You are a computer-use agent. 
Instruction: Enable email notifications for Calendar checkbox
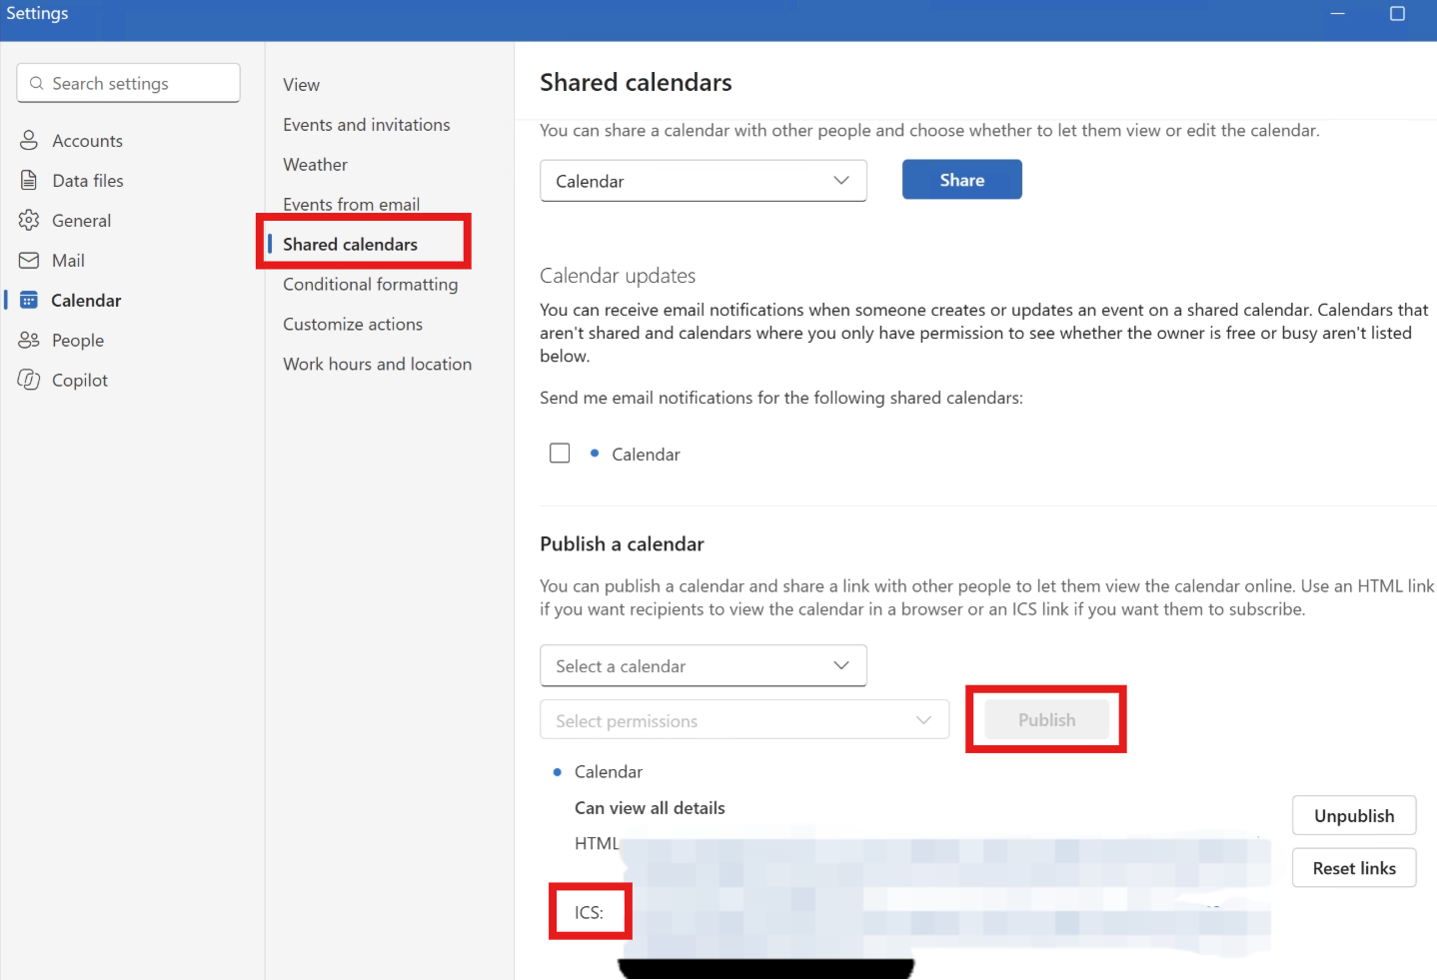coord(560,454)
